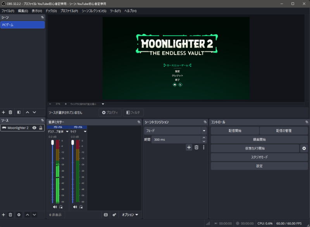The width and height of the screenshot is (310, 227).
Task: Open the 表示(V) menu
Action: point(37,11)
